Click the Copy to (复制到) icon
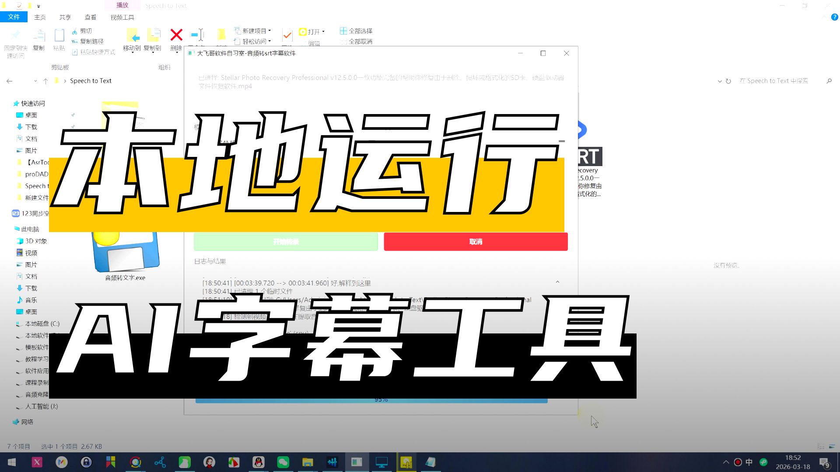The image size is (840, 472). [x=153, y=36]
